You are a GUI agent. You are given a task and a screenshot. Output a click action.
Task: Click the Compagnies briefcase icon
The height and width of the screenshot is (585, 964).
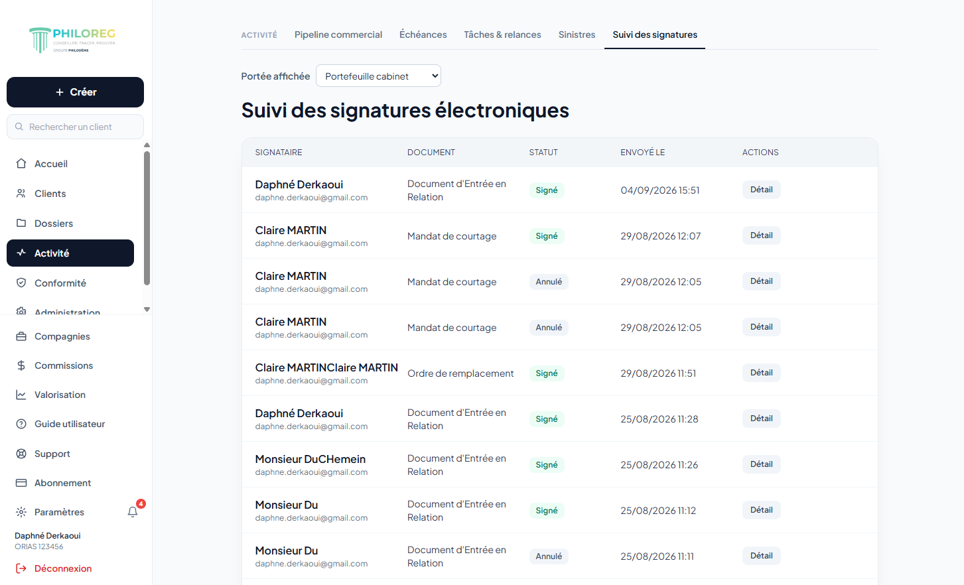(21, 336)
